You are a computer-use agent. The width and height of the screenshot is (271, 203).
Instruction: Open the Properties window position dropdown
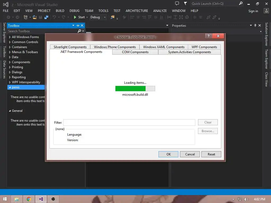(x=251, y=26)
